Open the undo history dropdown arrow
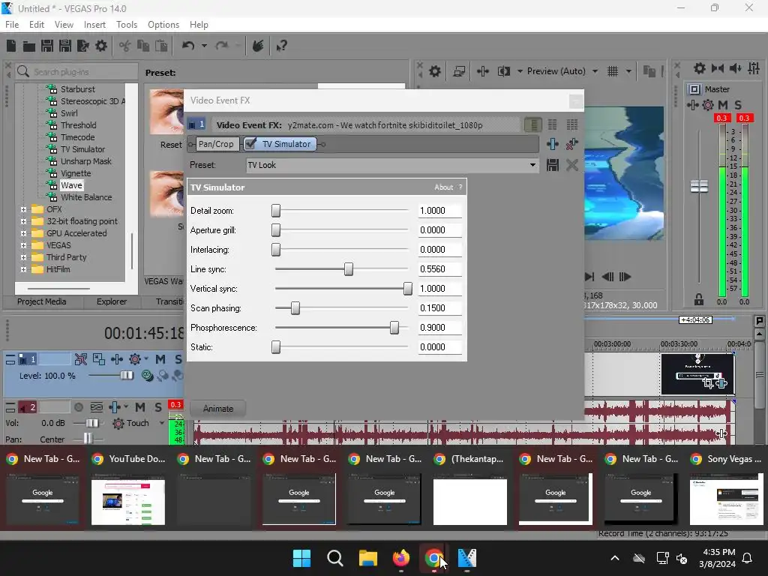 [x=204, y=46]
